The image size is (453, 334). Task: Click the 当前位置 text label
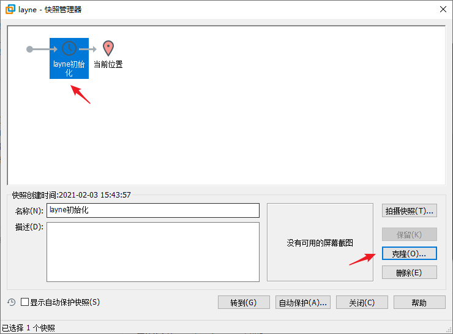coord(108,64)
